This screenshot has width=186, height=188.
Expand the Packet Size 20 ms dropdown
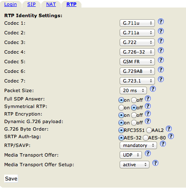pyautogui.click(x=133, y=90)
